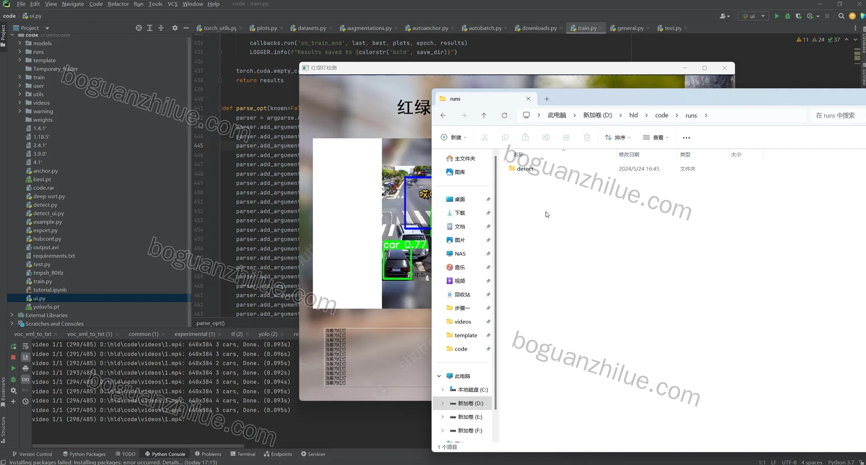
Task: Select opened file locate icon in Project panel
Action: (x=139, y=28)
